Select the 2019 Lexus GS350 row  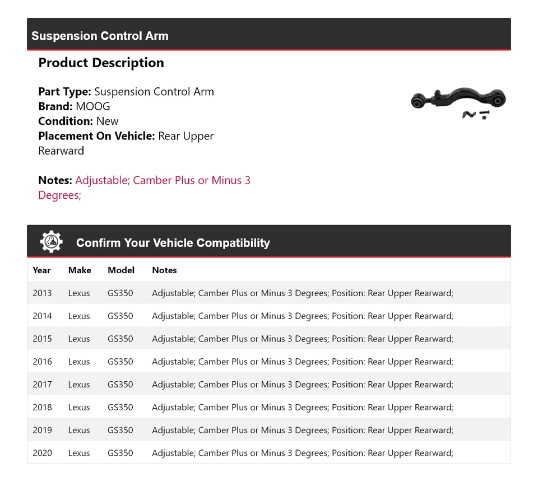click(268, 430)
